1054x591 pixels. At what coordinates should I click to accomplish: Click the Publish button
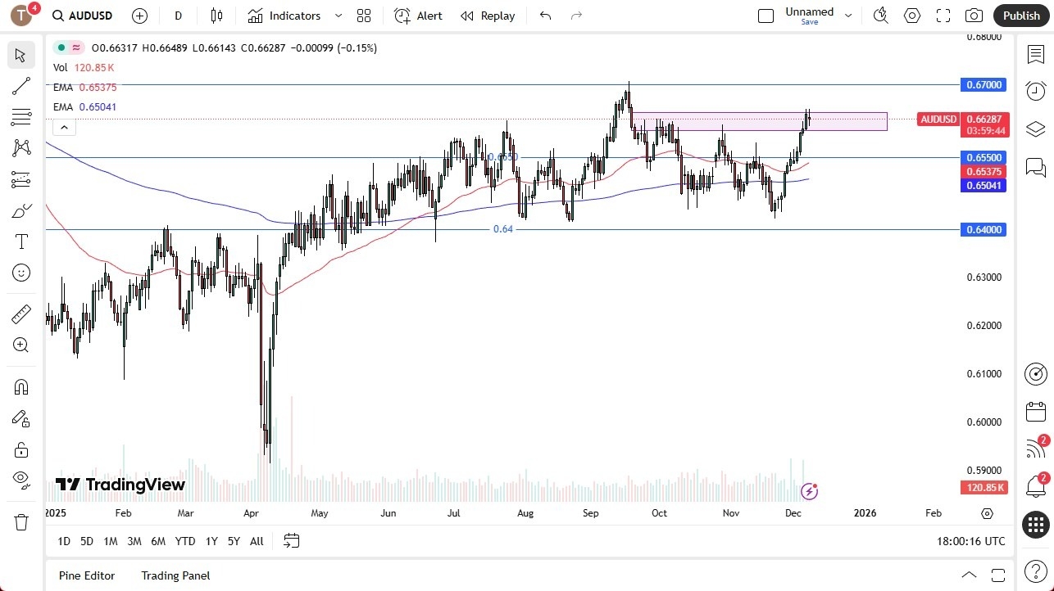click(x=1020, y=15)
